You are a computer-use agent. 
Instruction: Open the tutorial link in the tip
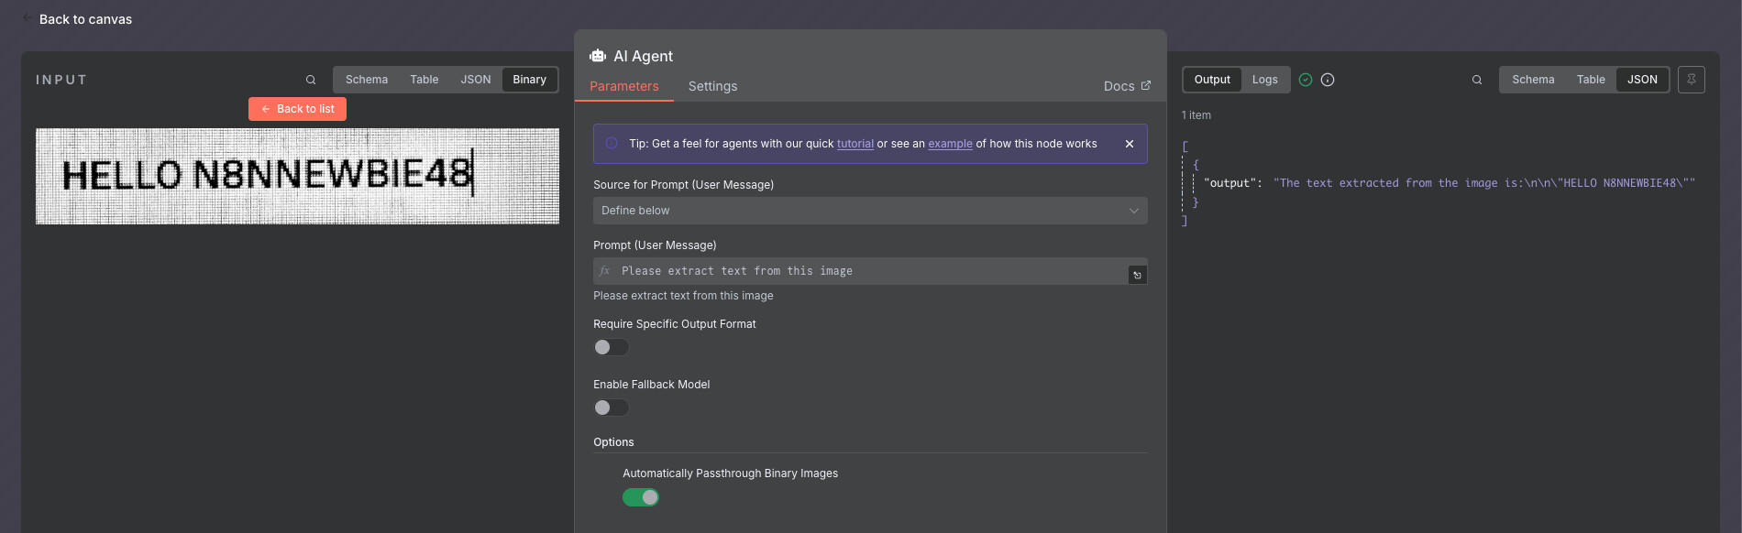click(855, 144)
